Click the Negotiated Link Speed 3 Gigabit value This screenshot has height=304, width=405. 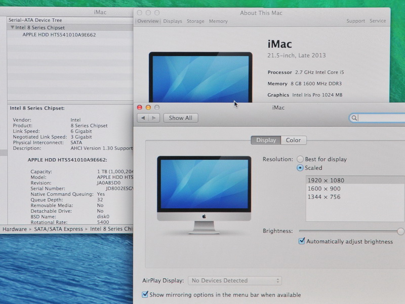81,137
